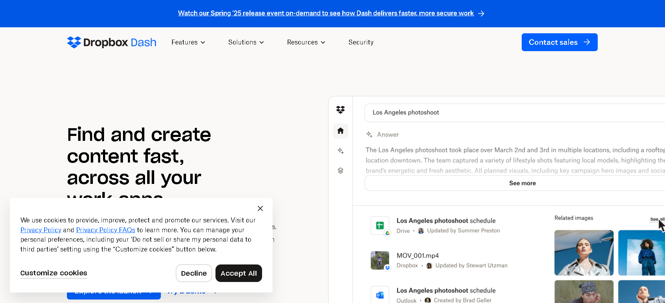Click Accept All cookies
Viewport: 665px width, 303px height.
[x=239, y=273]
